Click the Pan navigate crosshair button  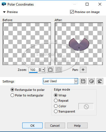tap(83, 70)
